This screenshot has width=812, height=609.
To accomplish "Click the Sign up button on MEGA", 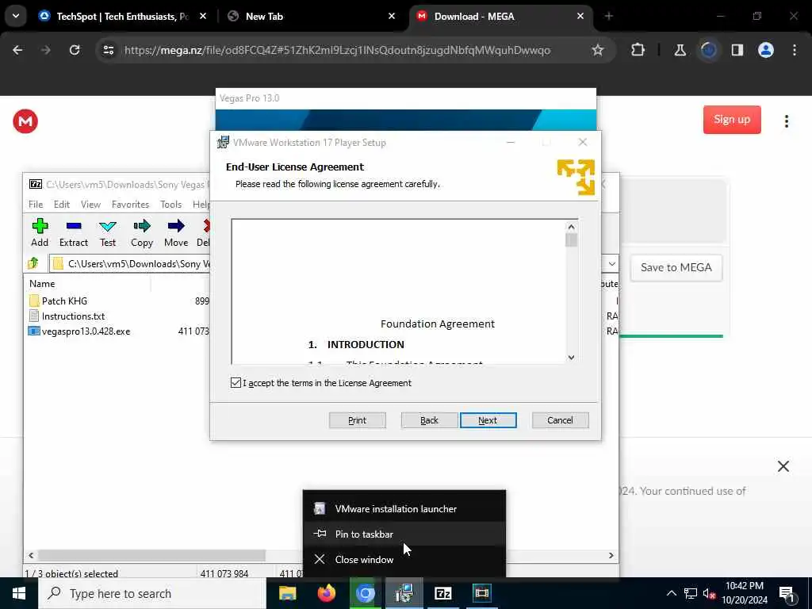I will point(732,120).
